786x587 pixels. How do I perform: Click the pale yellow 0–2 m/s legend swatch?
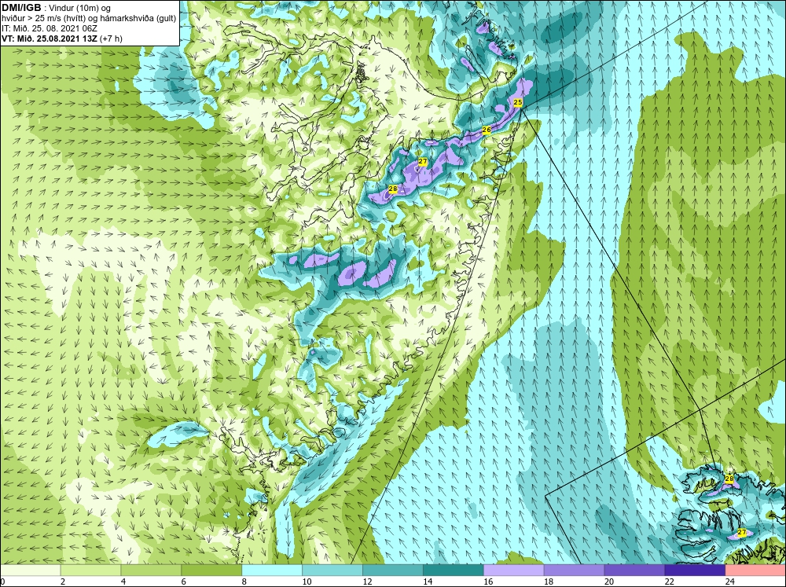(30, 570)
